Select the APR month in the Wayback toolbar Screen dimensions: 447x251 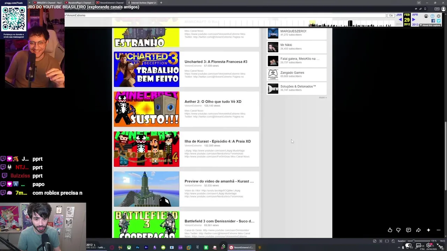415,15
